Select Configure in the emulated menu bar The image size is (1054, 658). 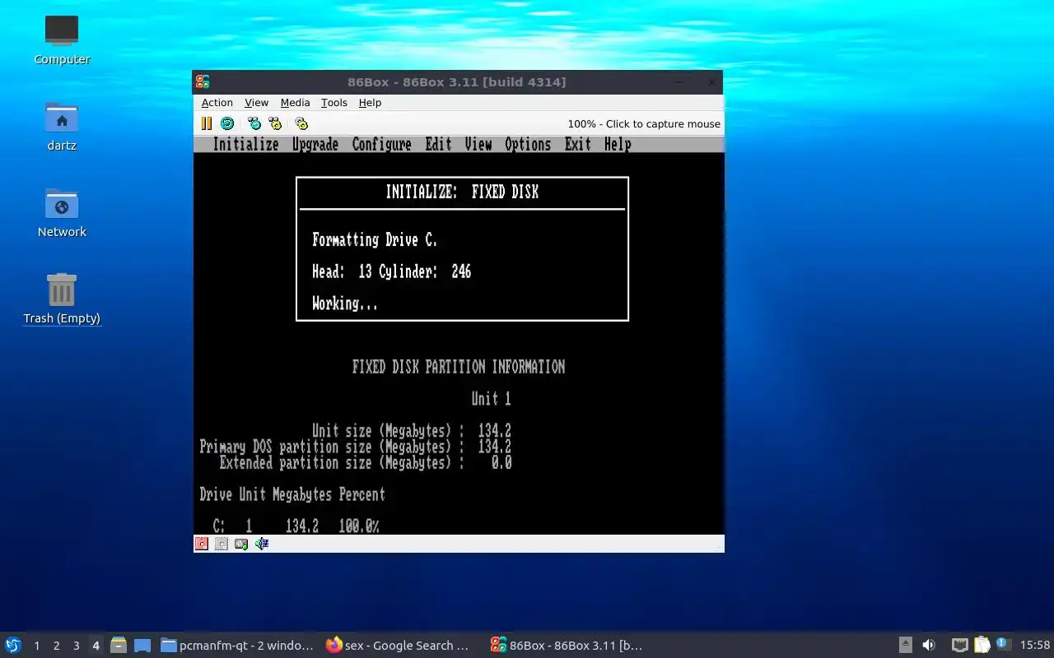381,144
